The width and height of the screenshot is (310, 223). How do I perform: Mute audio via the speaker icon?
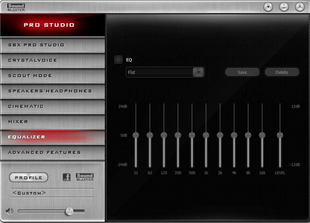click(9, 212)
